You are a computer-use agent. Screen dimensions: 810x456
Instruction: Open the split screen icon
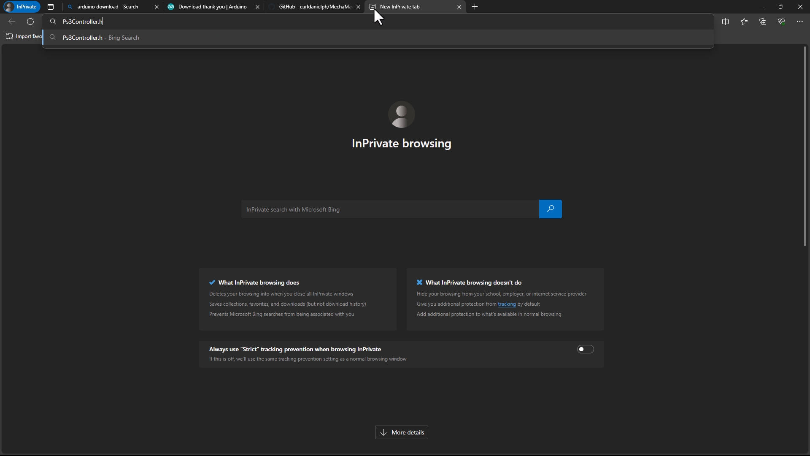726,22
